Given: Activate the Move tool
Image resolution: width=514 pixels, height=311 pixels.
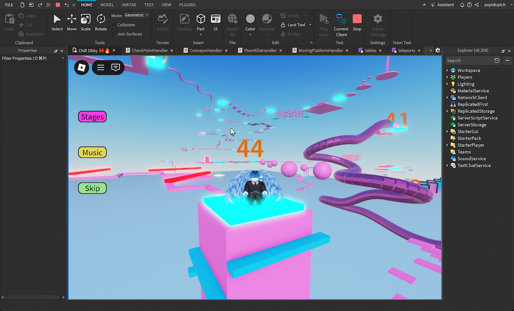Looking at the screenshot, I should coord(71,22).
